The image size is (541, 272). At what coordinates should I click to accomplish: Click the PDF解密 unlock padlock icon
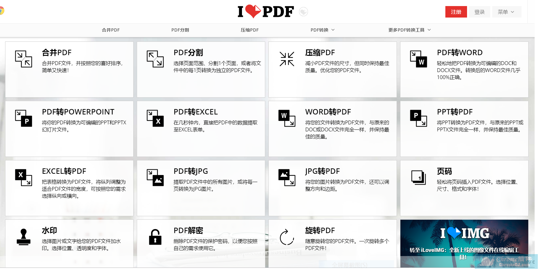[155, 237]
